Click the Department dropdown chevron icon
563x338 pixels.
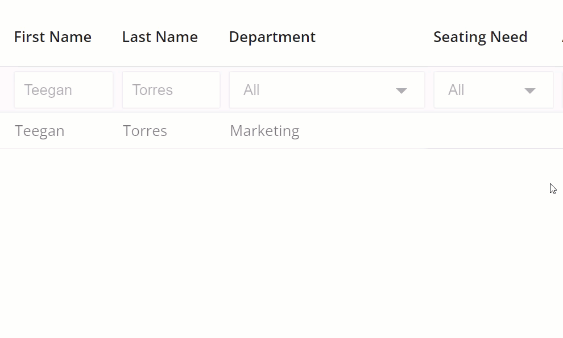click(402, 90)
